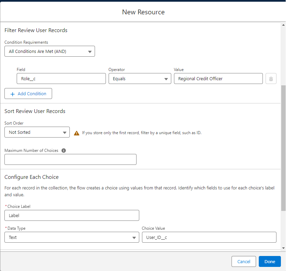Viewport: 286px width, 271px height.
Task: Click the New Resource dialog title
Action: [143, 12]
